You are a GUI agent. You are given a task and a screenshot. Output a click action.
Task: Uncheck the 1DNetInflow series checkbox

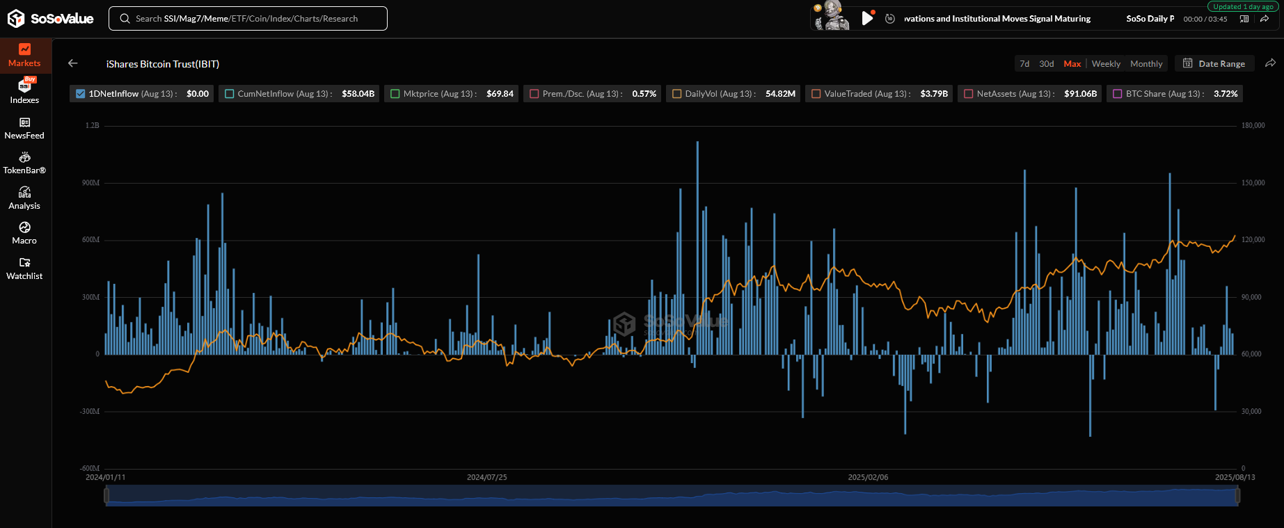pos(81,94)
